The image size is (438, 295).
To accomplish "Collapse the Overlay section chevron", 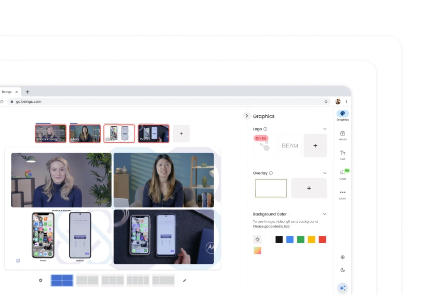I will (x=325, y=173).
